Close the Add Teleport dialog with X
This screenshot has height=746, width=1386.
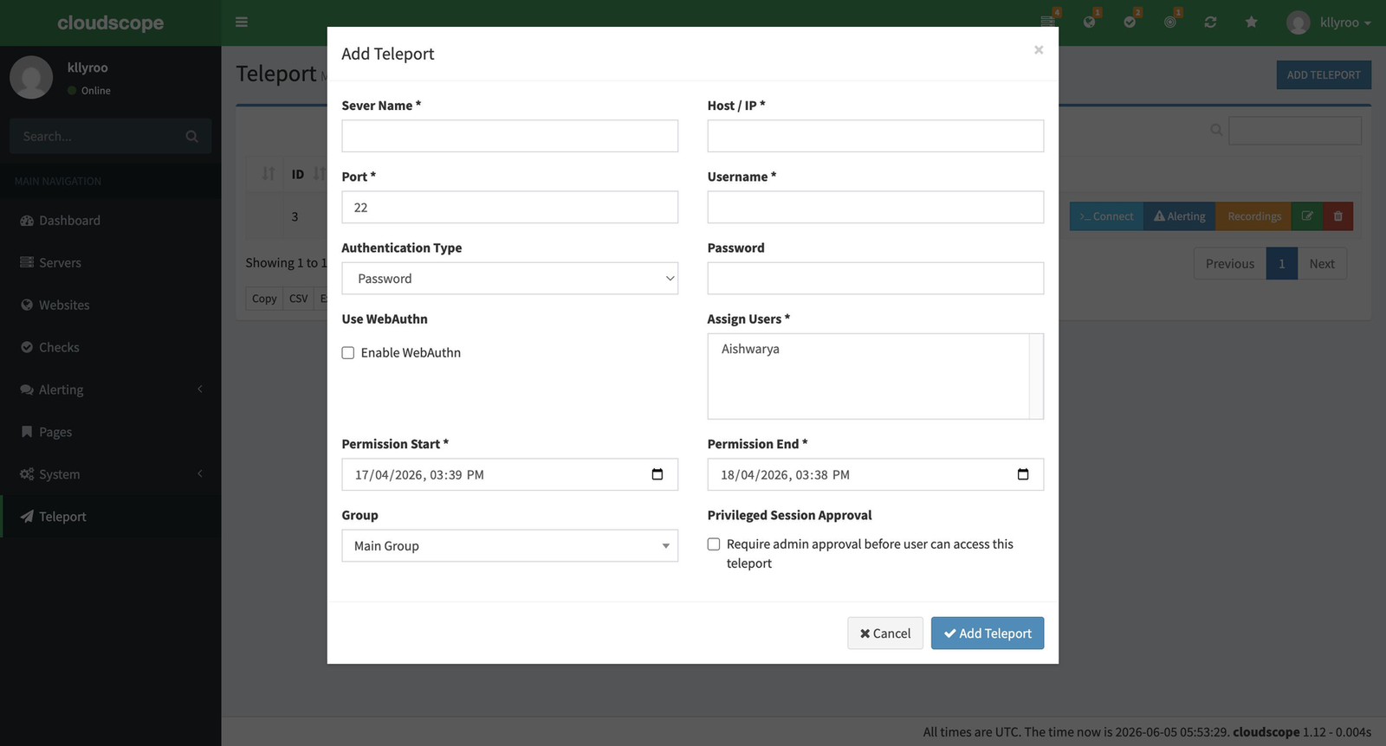point(1039,50)
